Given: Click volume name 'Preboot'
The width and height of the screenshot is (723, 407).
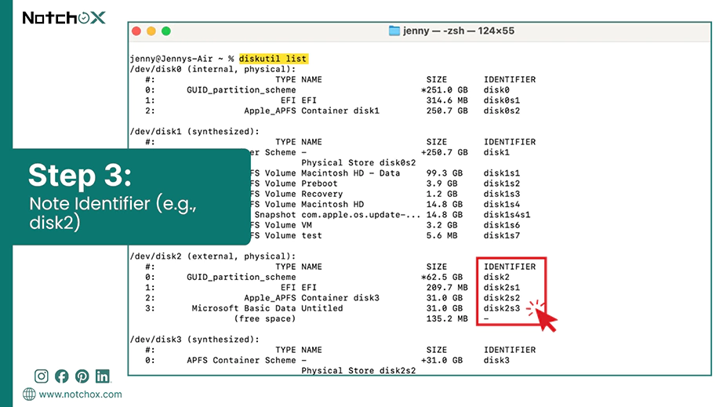Looking at the screenshot, I should pos(319,184).
